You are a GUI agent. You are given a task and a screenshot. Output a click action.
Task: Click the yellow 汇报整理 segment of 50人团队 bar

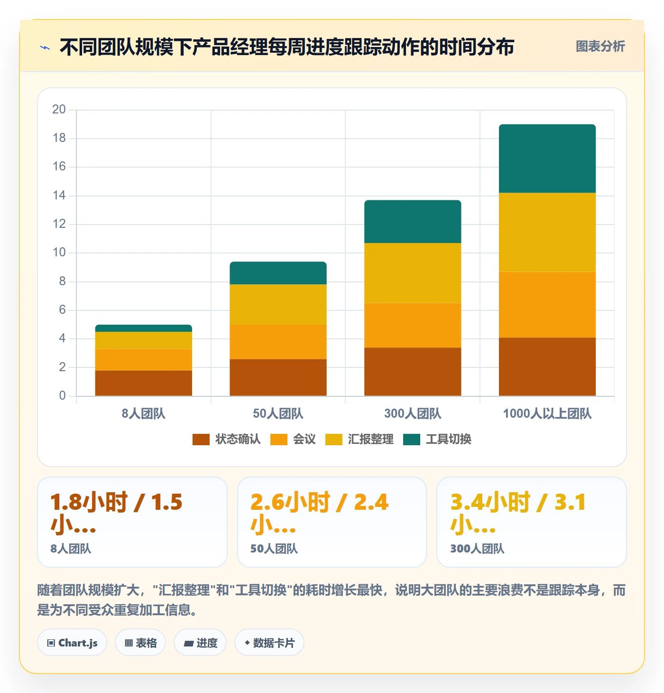coord(278,305)
